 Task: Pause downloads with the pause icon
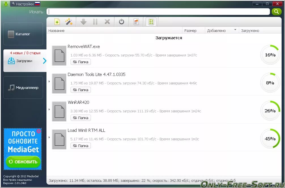[x=95, y=22]
